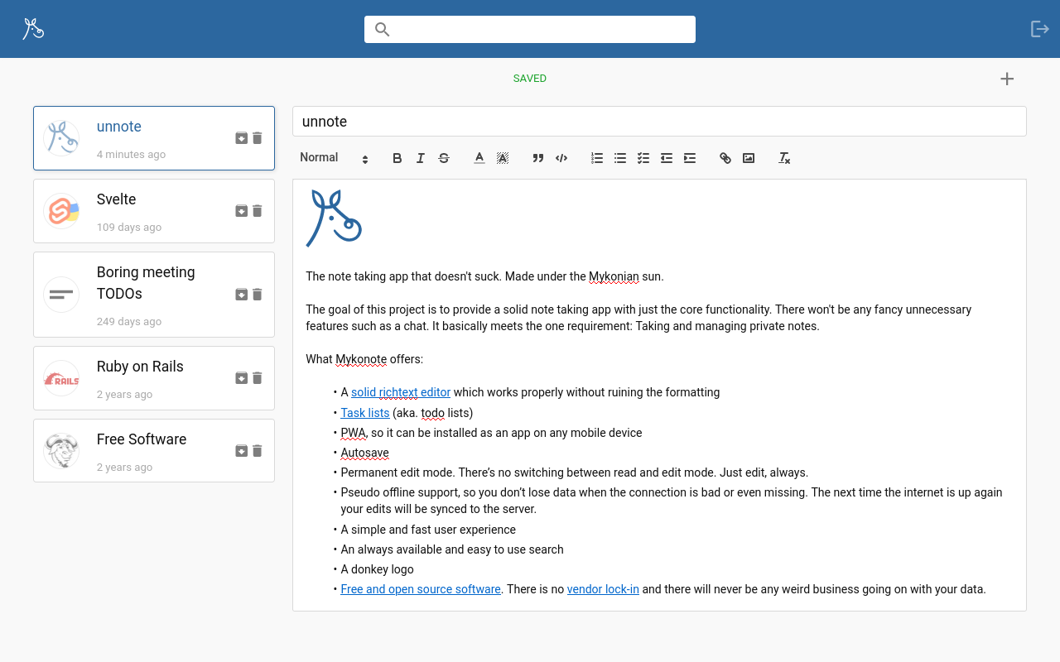Insert a hyperlink via link icon
The width and height of the screenshot is (1060, 662).
(x=725, y=158)
